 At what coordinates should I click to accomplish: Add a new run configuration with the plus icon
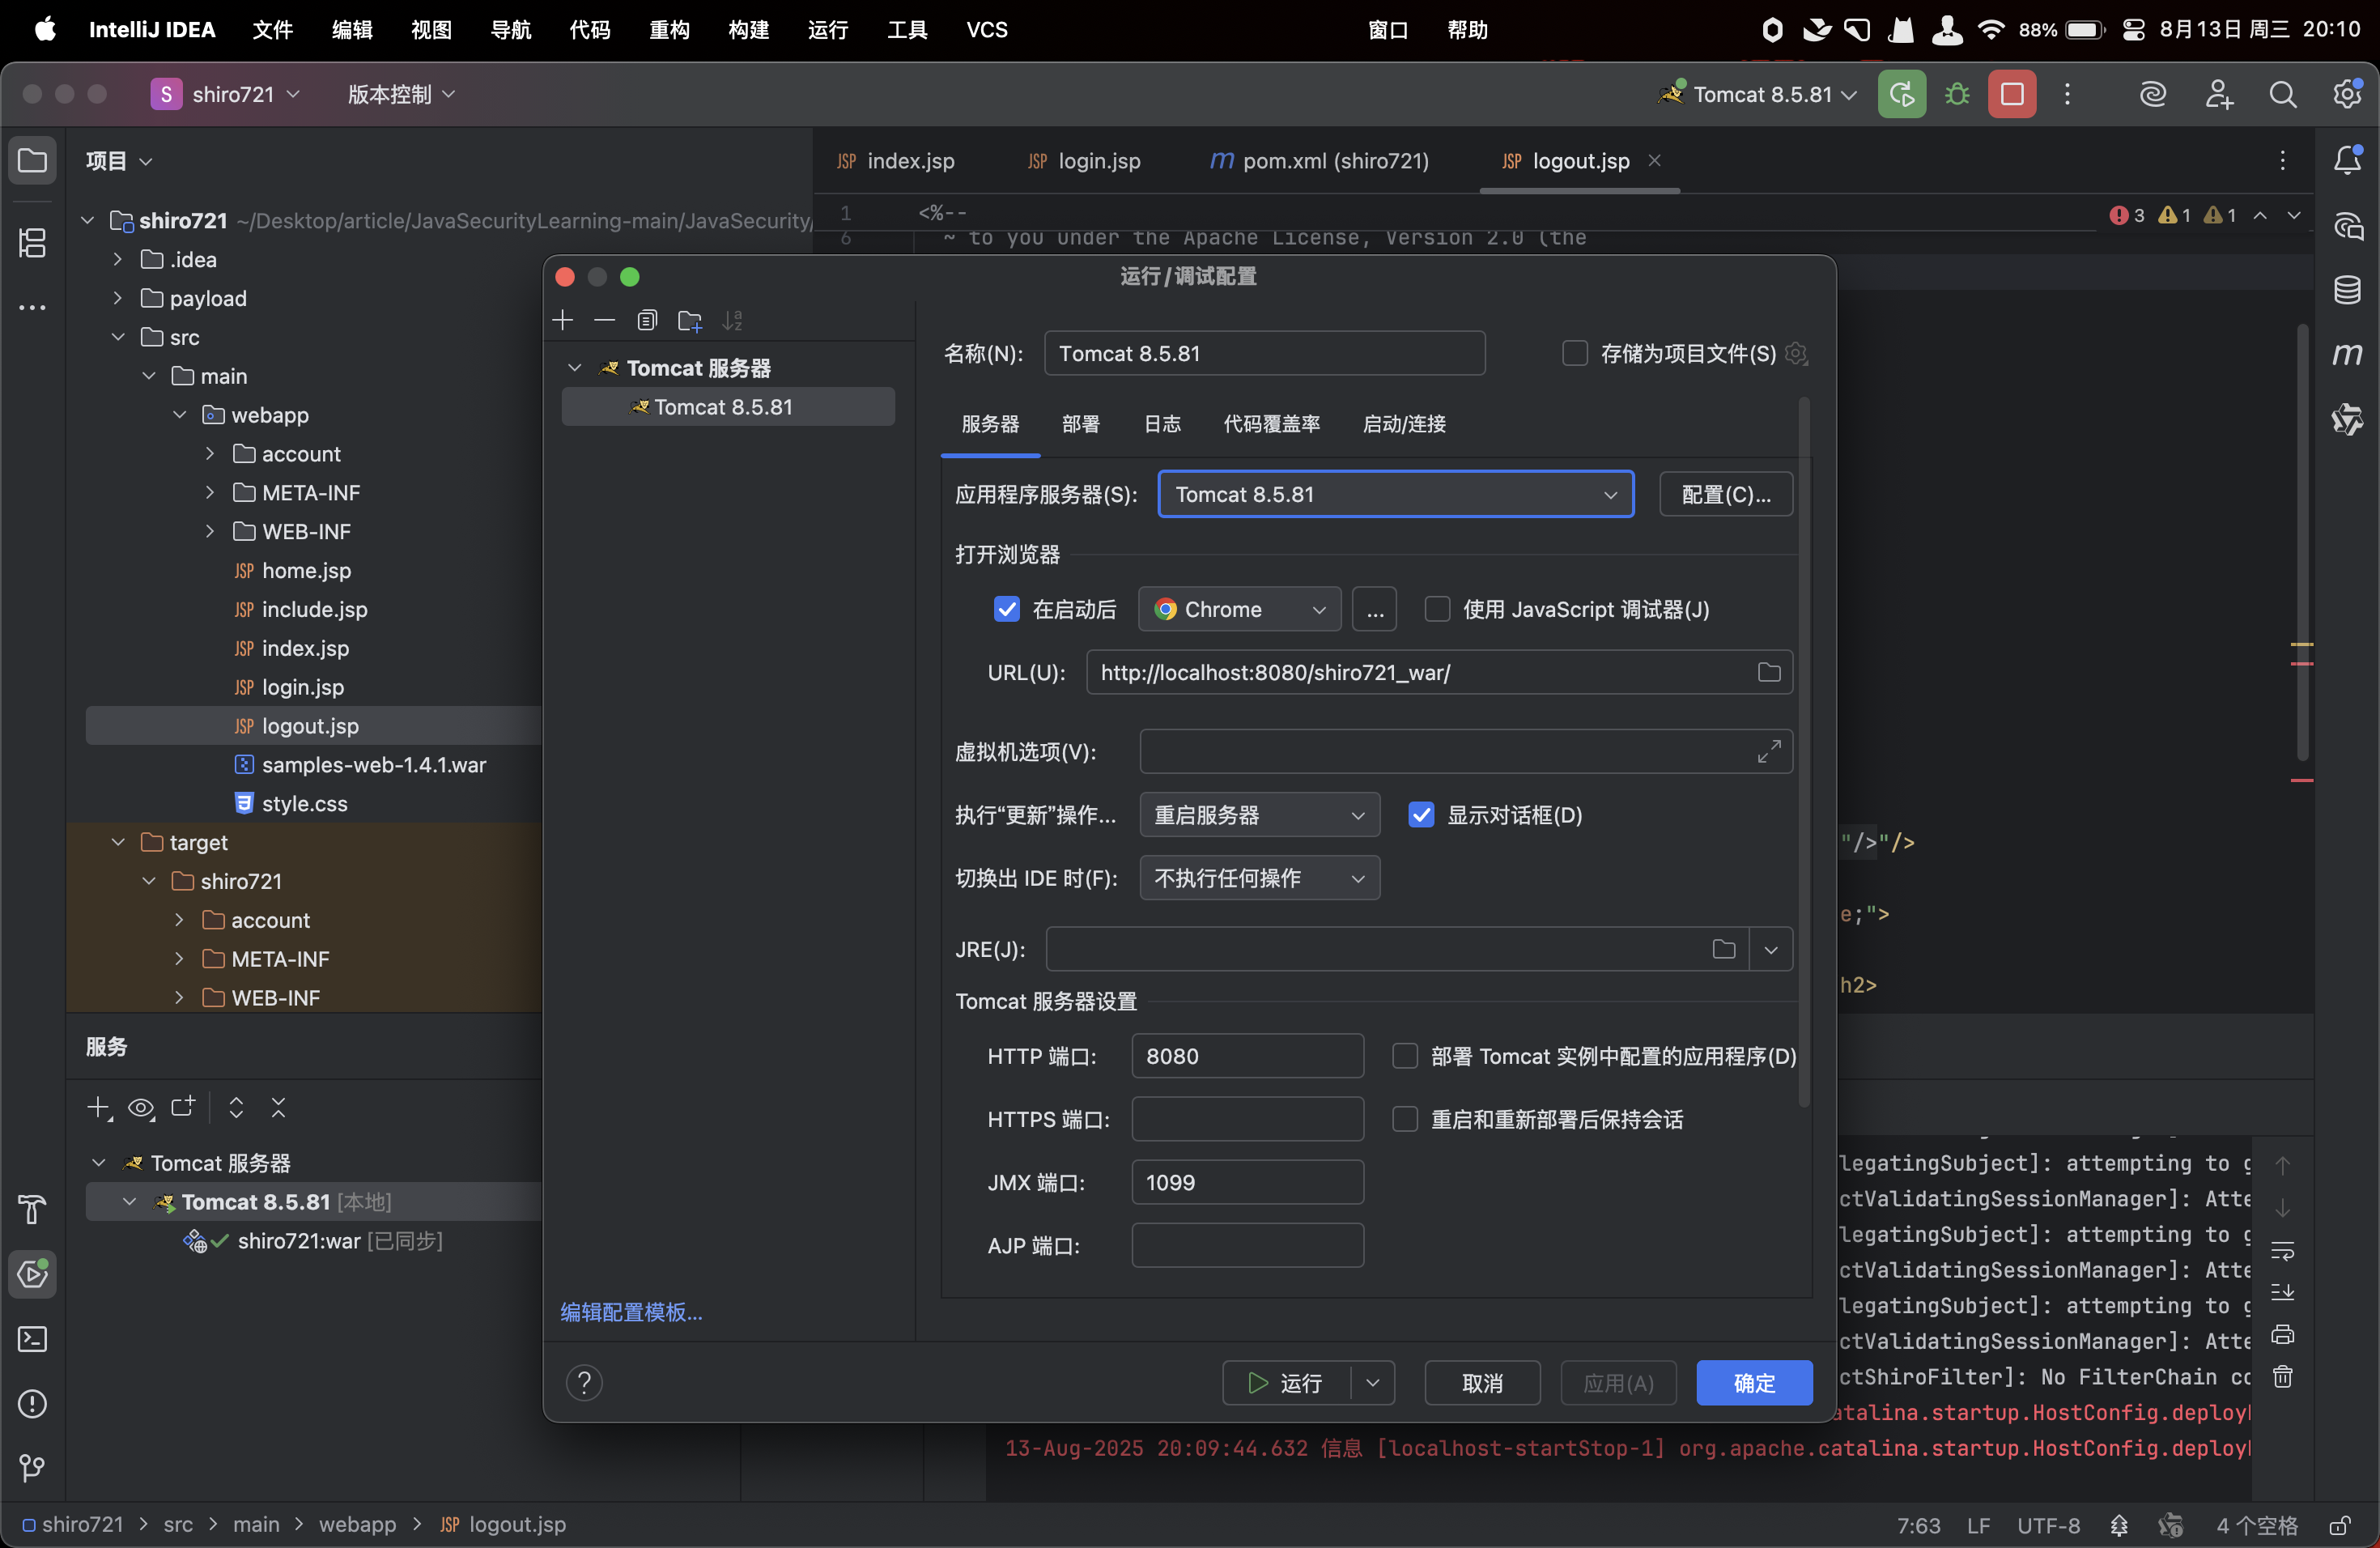click(562, 320)
